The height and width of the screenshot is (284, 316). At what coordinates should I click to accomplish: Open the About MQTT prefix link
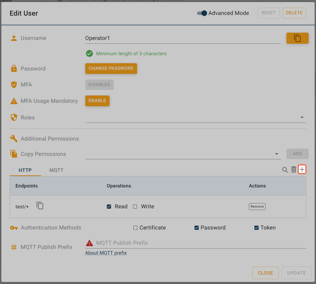(x=106, y=253)
